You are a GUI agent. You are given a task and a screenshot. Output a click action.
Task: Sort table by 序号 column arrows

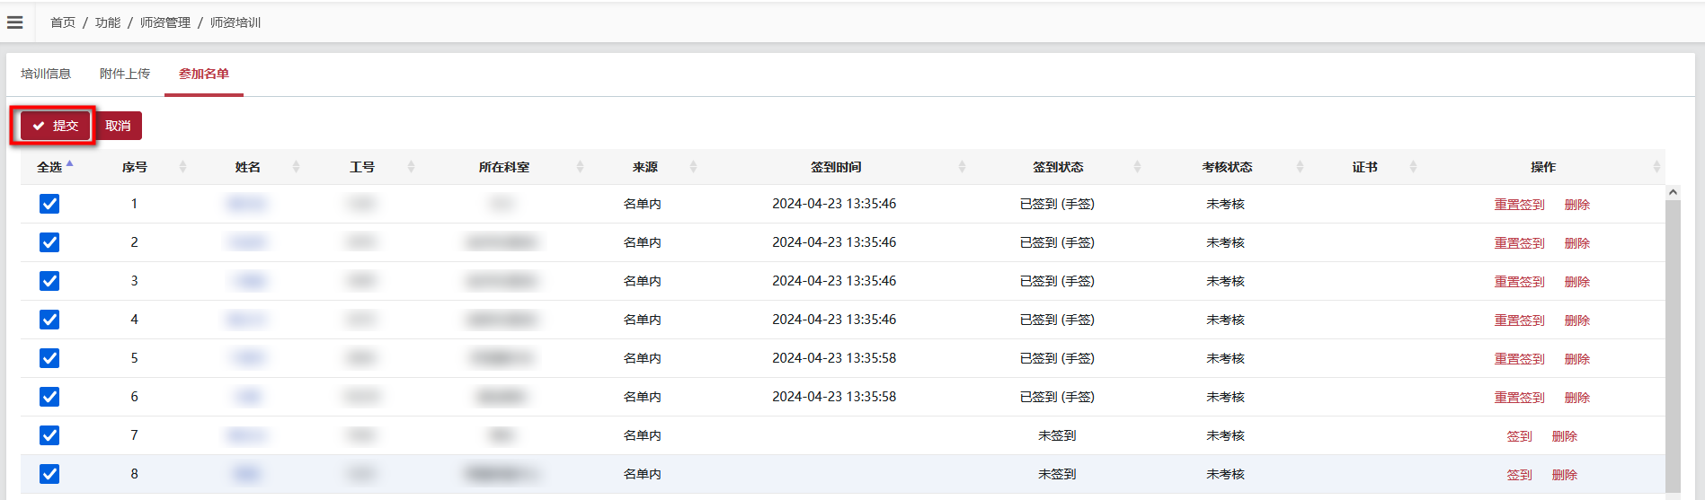pos(183,167)
